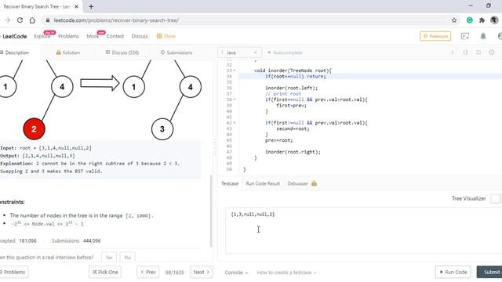
Task: Open the Grammarly extension icon
Action: pos(469,20)
